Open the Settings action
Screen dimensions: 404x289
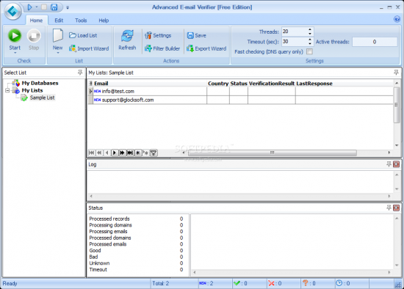158,35
